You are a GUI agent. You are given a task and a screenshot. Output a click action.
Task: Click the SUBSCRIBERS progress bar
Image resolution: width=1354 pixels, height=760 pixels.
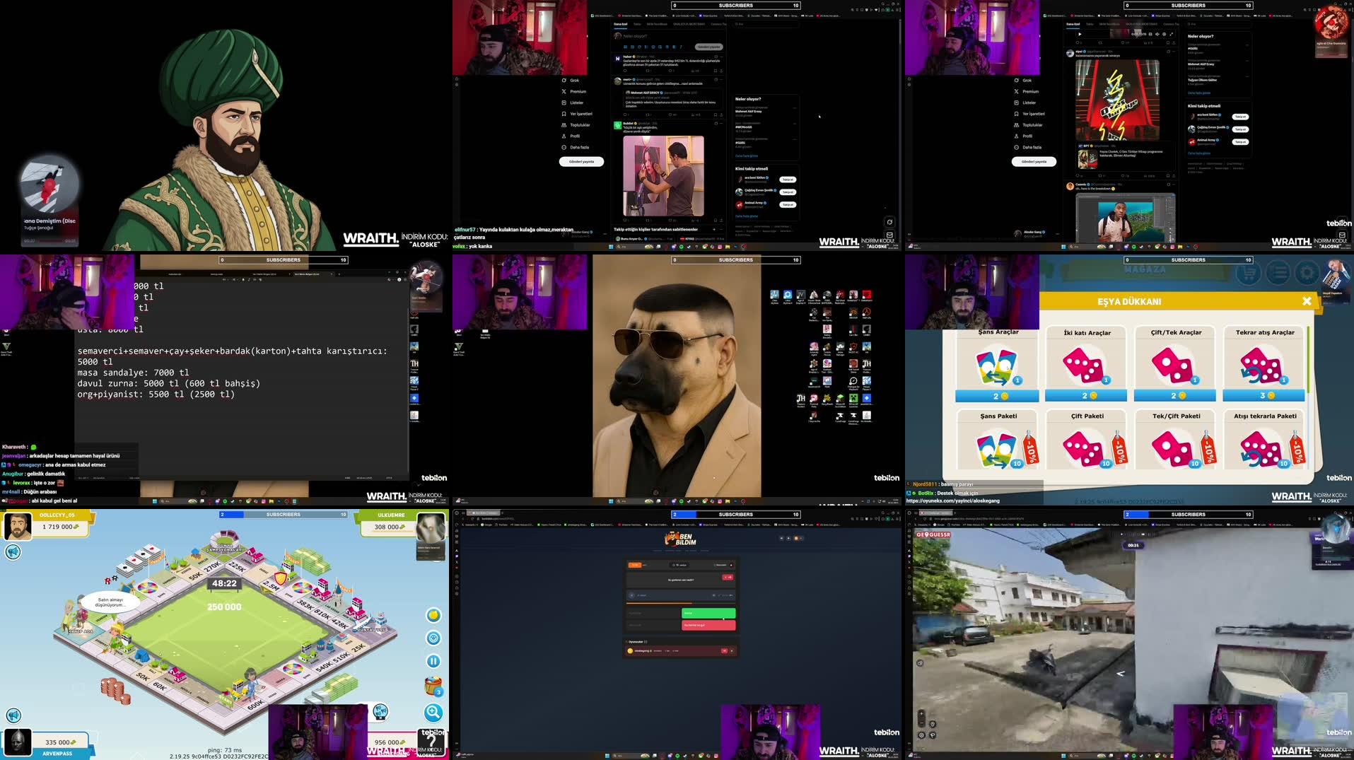735,5
